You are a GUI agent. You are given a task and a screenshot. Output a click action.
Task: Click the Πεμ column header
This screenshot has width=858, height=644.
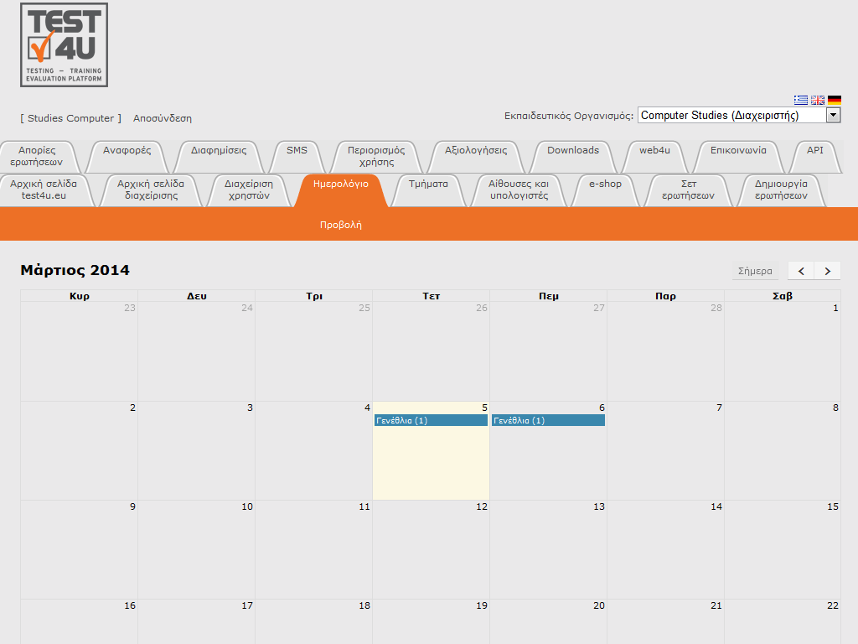tap(548, 296)
